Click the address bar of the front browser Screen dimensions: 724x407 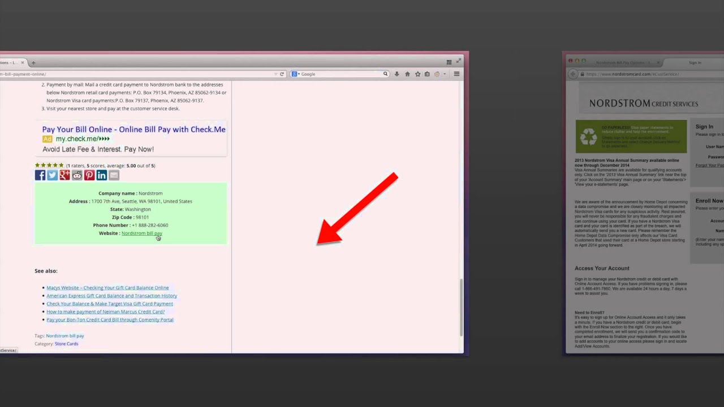click(x=136, y=74)
